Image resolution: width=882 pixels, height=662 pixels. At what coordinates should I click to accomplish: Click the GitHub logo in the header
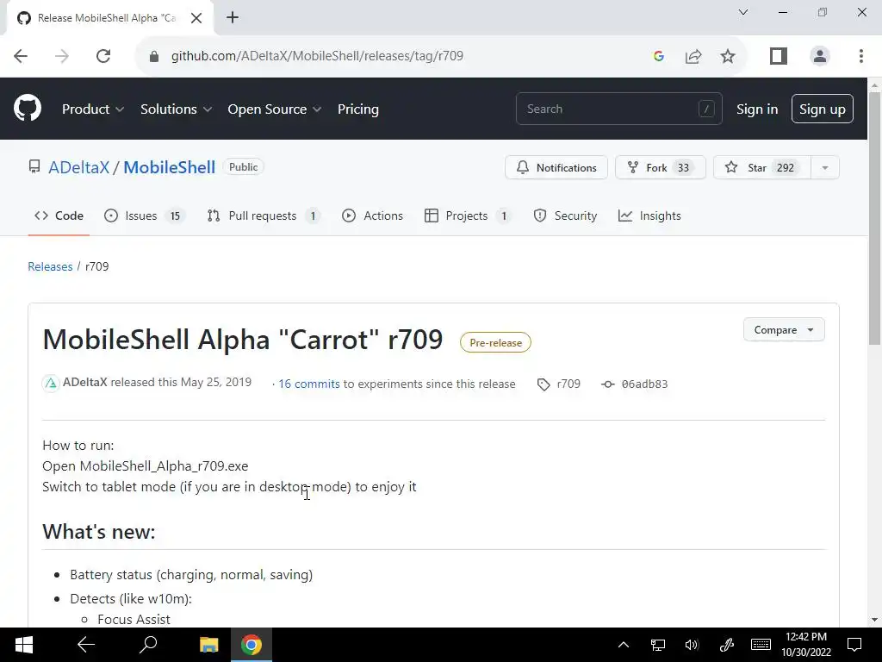[27, 108]
